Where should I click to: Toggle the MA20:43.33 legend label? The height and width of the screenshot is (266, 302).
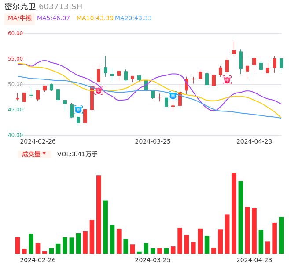pyautogui.click(x=133, y=18)
